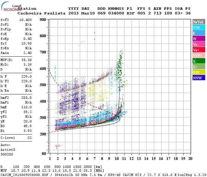The width and height of the screenshot is (207, 177).
Task: Click the AXN value 713
Action: (x=157, y=13)
